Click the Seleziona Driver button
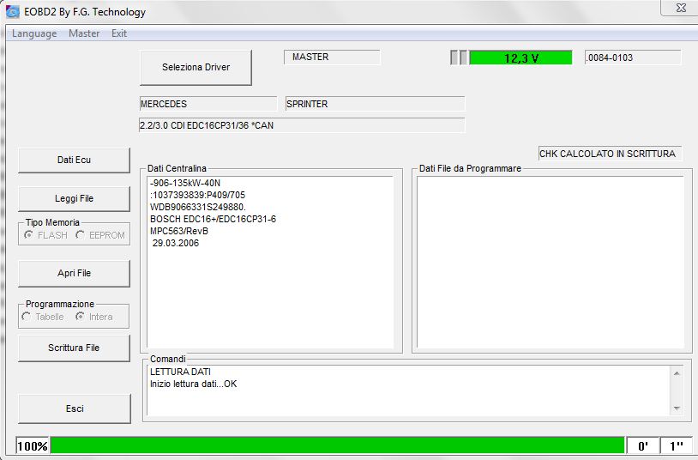Screen dimensions: 698x460 (x=196, y=67)
